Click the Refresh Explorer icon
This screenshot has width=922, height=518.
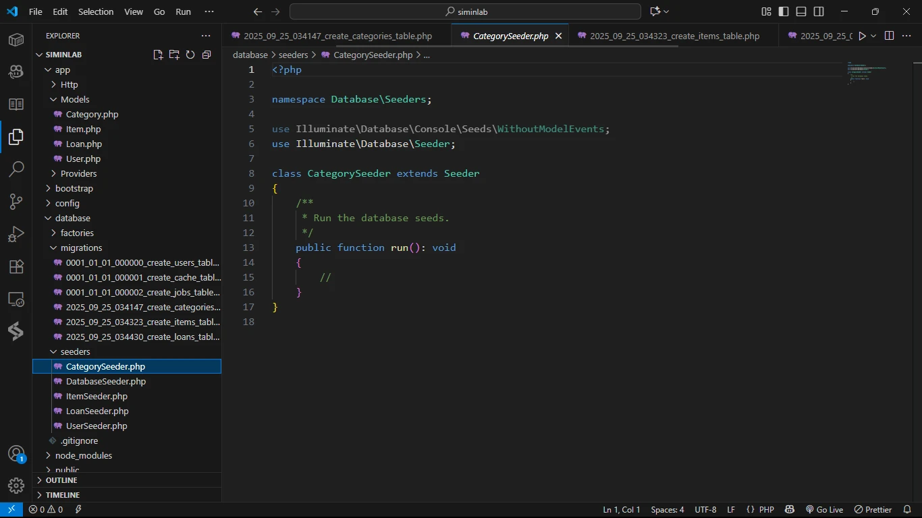190,55
